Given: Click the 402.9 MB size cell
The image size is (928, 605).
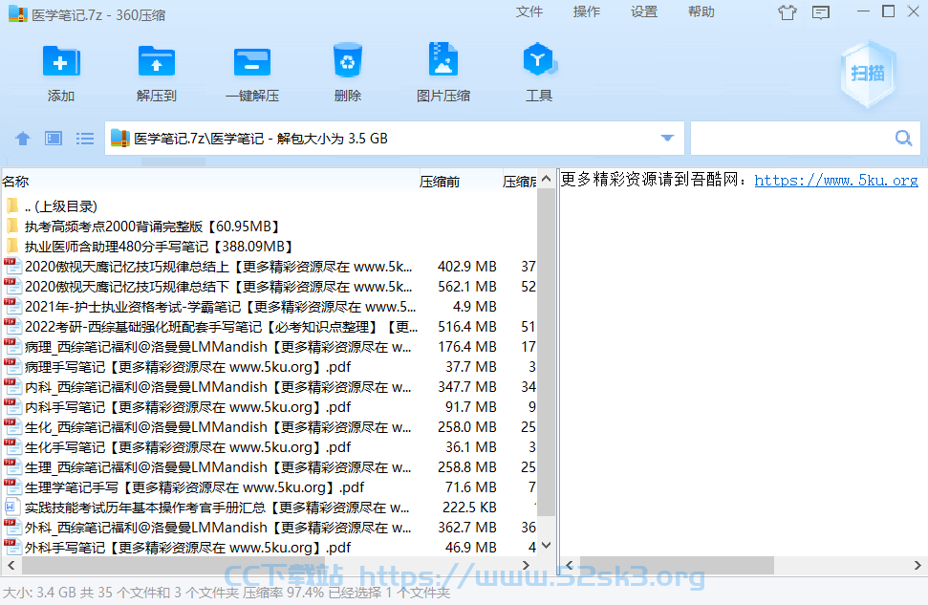Looking at the screenshot, I should pyautogui.click(x=467, y=267).
